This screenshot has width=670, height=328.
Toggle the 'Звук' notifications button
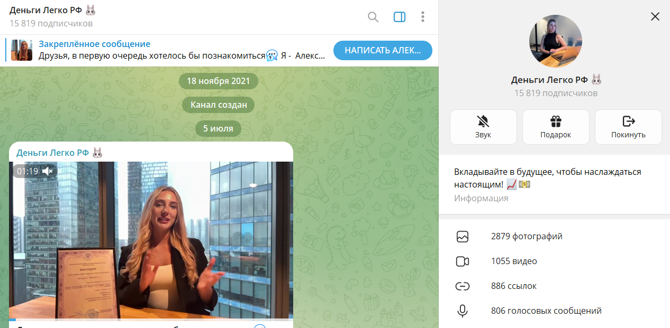pos(483,127)
